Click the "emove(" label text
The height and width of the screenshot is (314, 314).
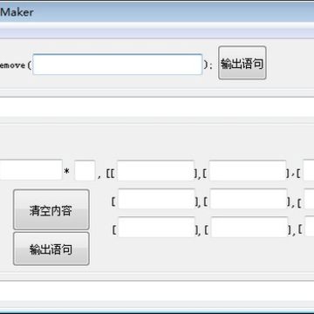tap(15, 65)
